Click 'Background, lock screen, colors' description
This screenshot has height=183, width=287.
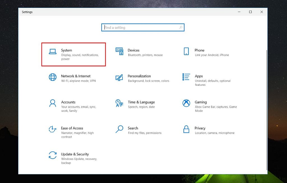coord(148,81)
